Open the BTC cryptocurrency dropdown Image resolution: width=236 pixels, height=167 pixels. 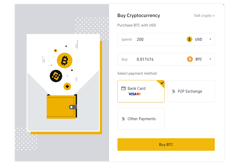(x=210, y=59)
